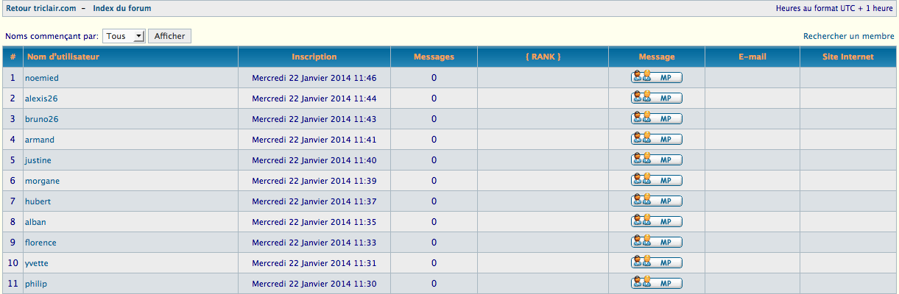Open private message to armand

(656, 140)
